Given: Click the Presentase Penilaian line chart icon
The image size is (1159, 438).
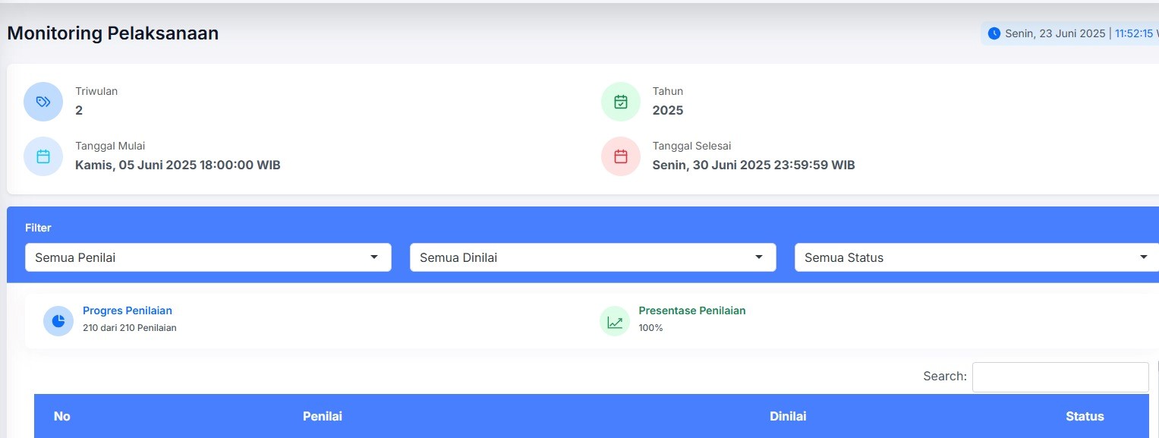Looking at the screenshot, I should 614,320.
